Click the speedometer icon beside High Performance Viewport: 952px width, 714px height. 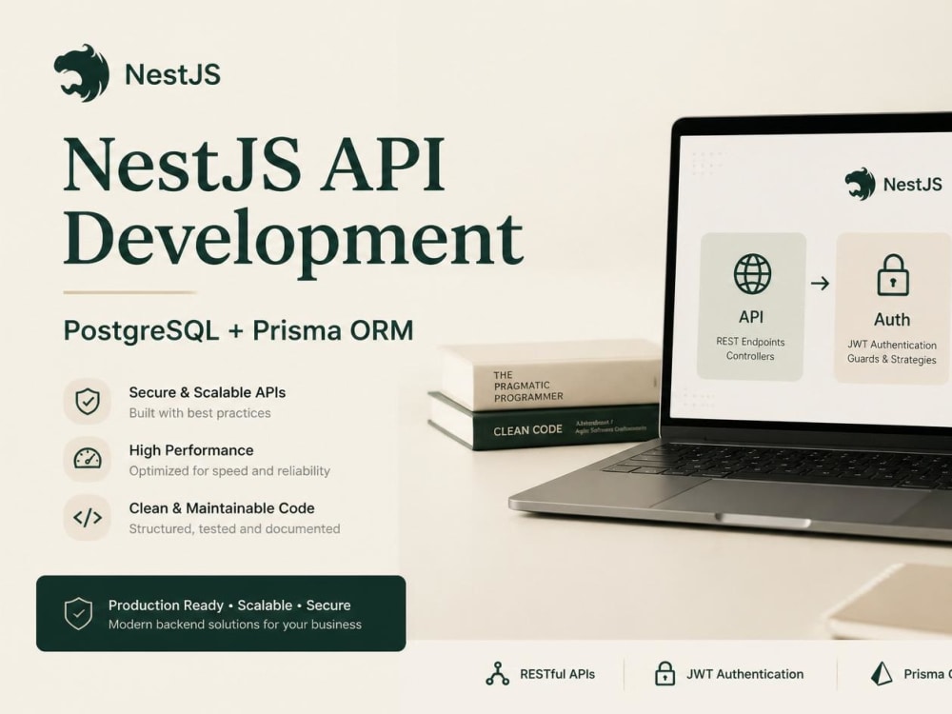[88, 459]
